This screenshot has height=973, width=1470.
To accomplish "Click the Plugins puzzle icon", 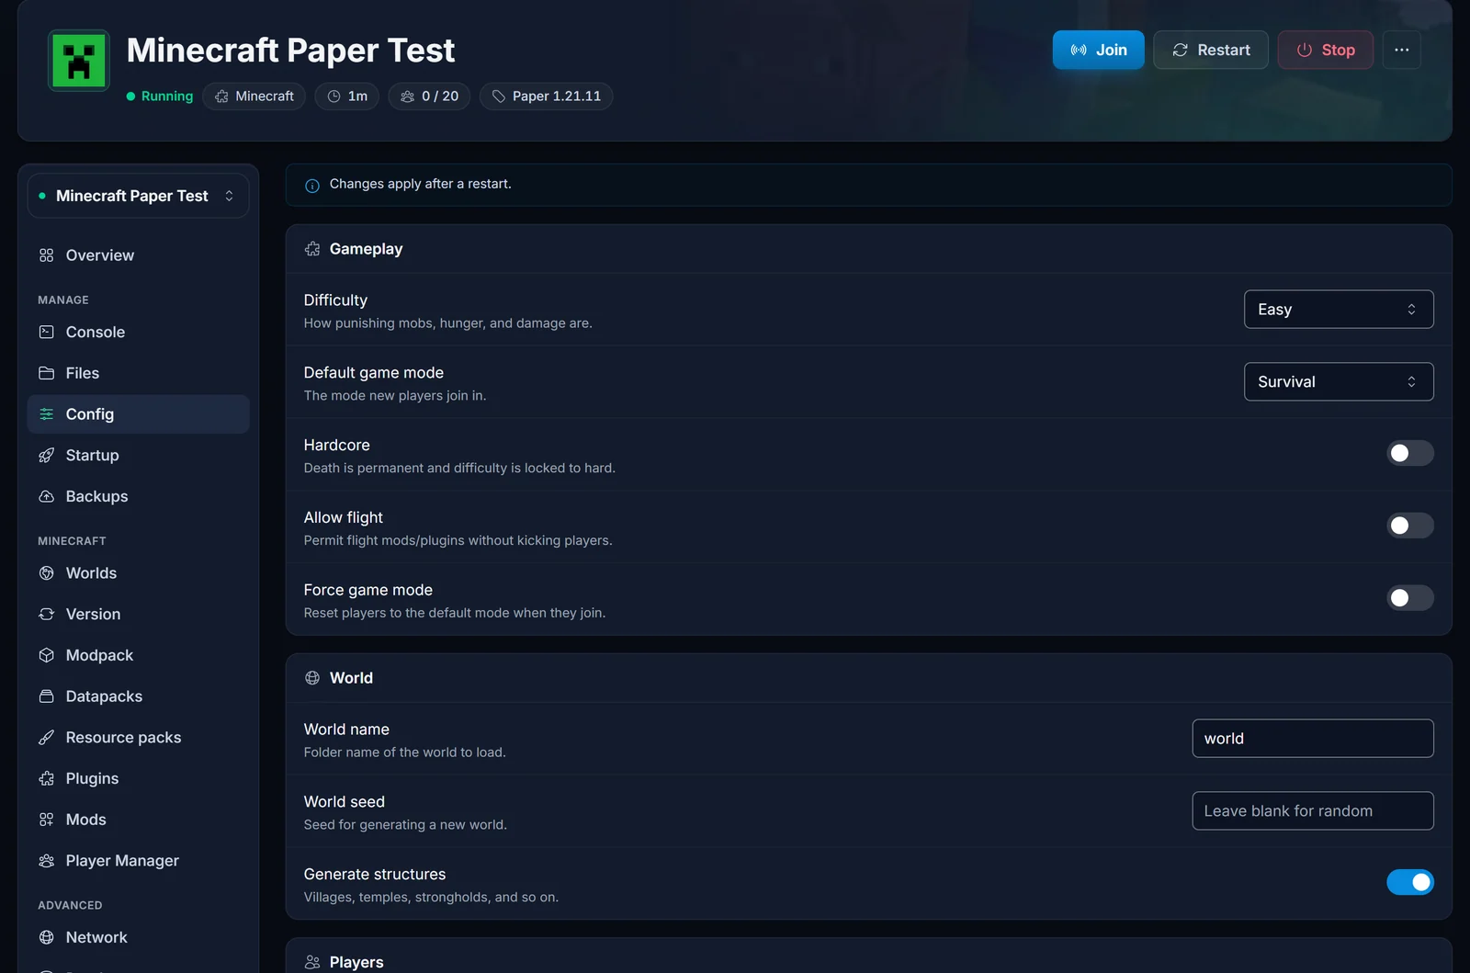I will 47,778.
